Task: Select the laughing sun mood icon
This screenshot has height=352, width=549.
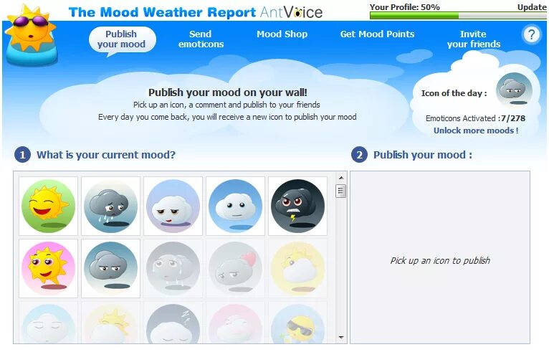Action: coord(48,206)
